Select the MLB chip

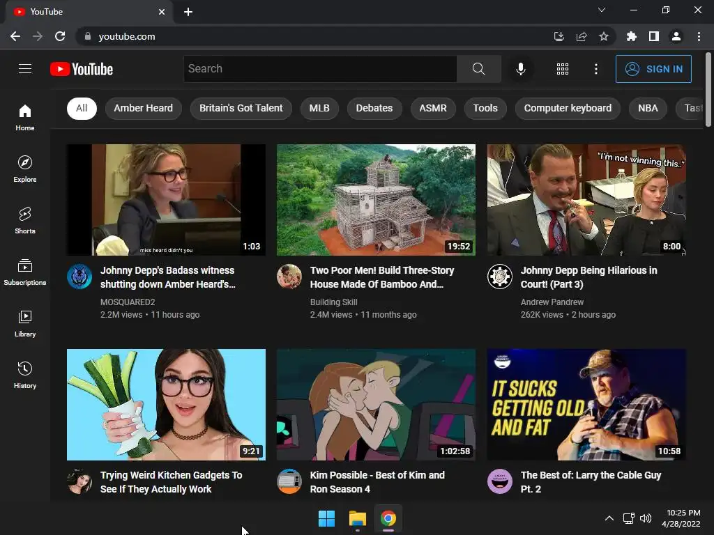(x=319, y=108)
